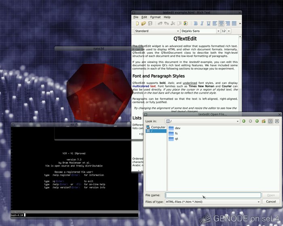Enable center text alignment
The image size is (283, 226).
tap(221, 23)
